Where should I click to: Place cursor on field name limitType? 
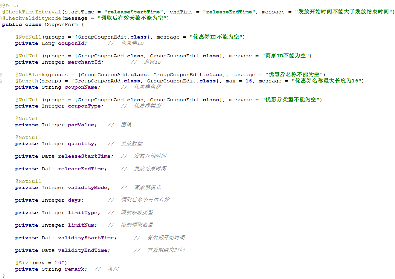point(83,213)
